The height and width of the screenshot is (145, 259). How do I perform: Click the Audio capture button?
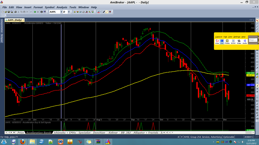click(x=245, y=42)
